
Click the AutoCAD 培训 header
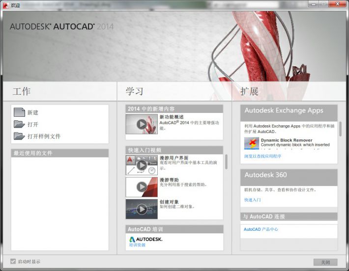(x=174, y=229)
